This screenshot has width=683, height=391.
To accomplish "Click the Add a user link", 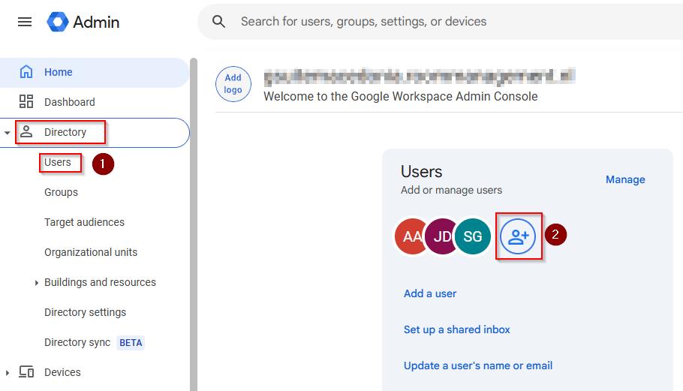I will (x=430, y=293).
